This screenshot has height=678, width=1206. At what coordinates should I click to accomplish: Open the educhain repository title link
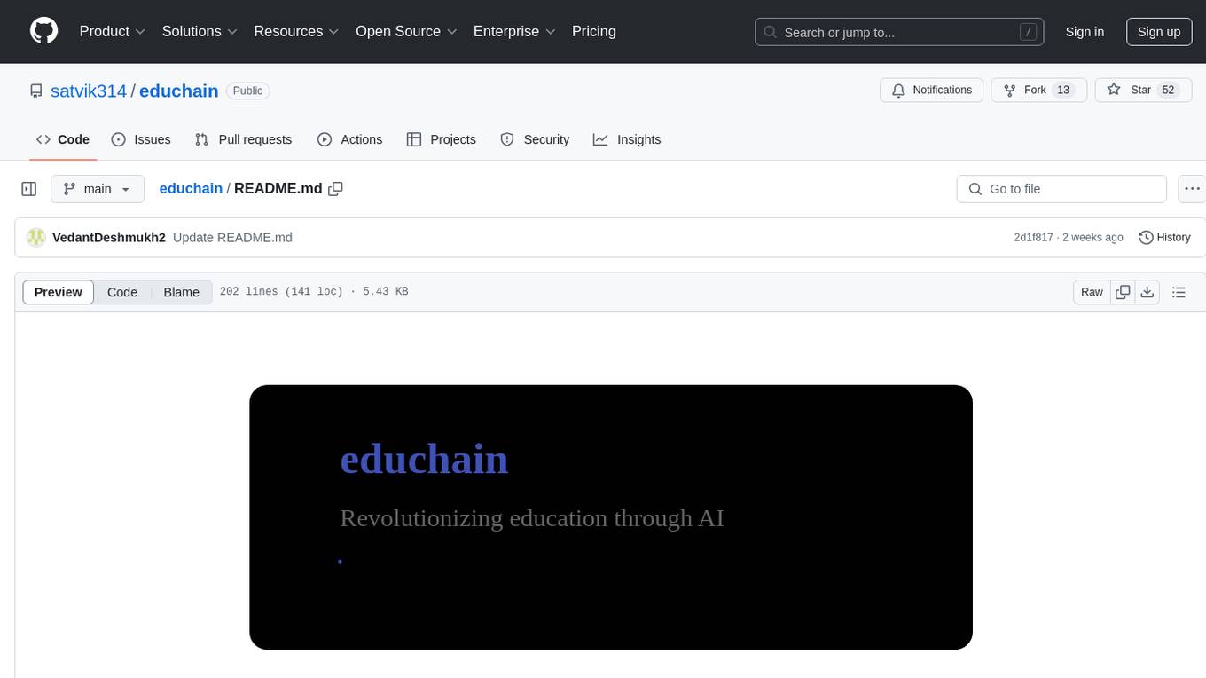[x=179, y=91]
